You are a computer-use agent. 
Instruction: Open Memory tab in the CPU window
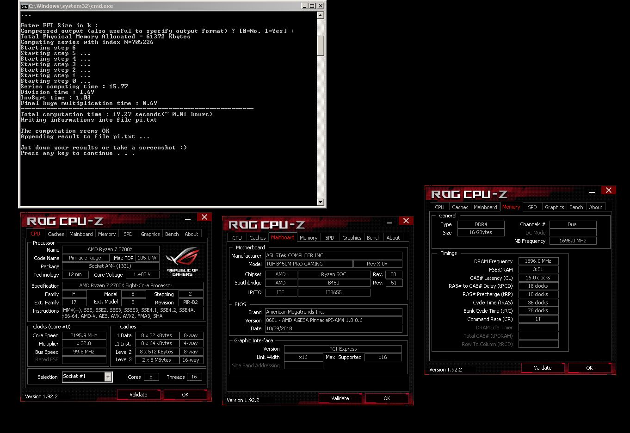click(x=107, y=234)
